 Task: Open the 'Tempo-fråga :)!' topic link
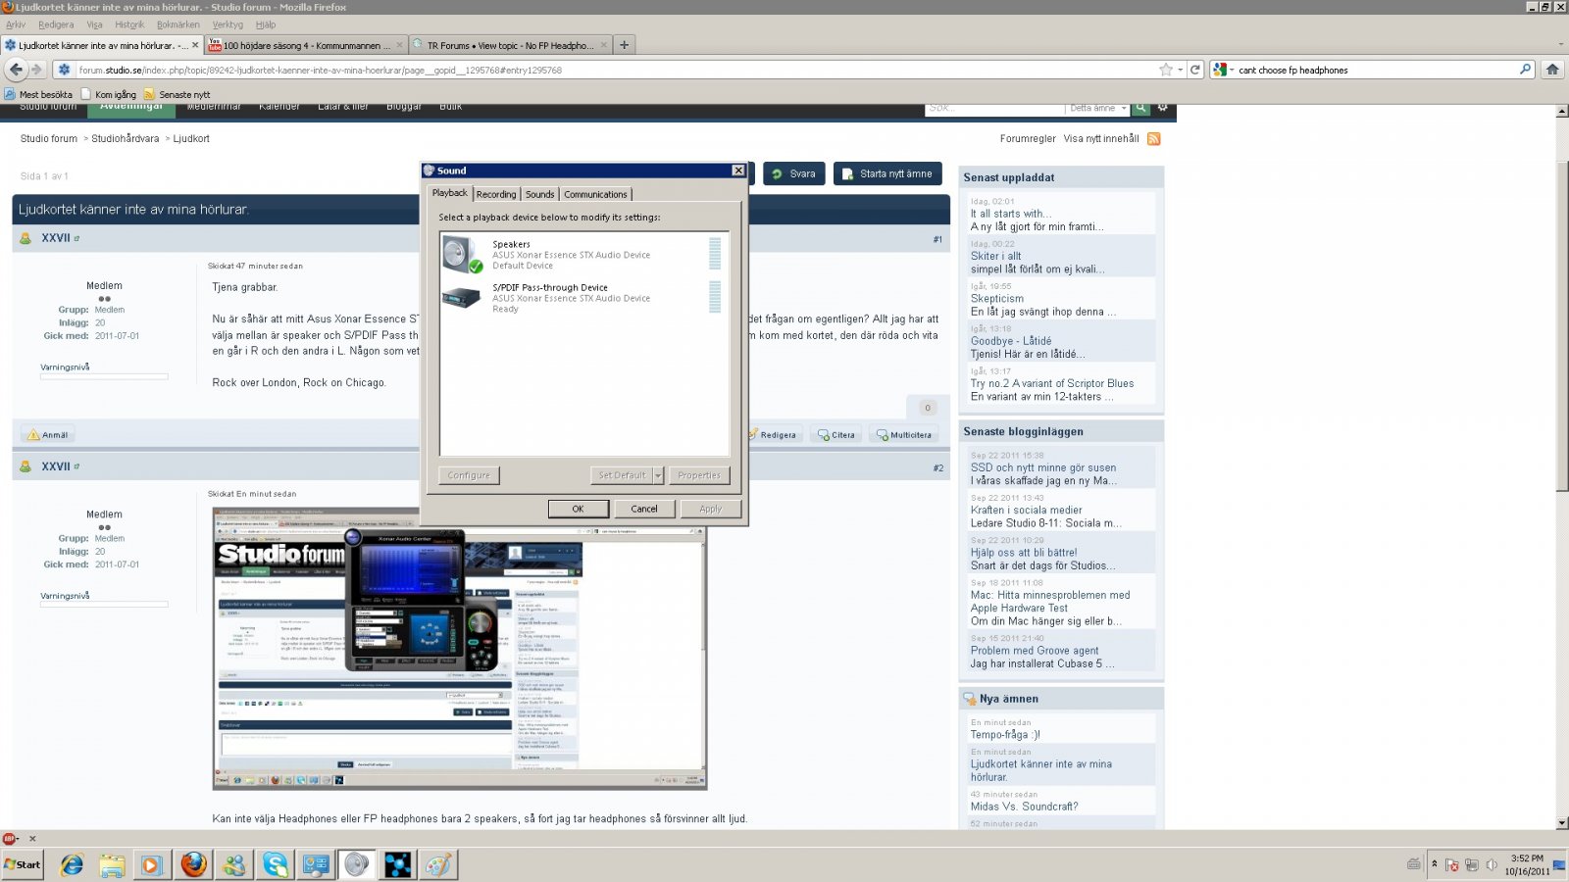click(x=1005, y=734)
